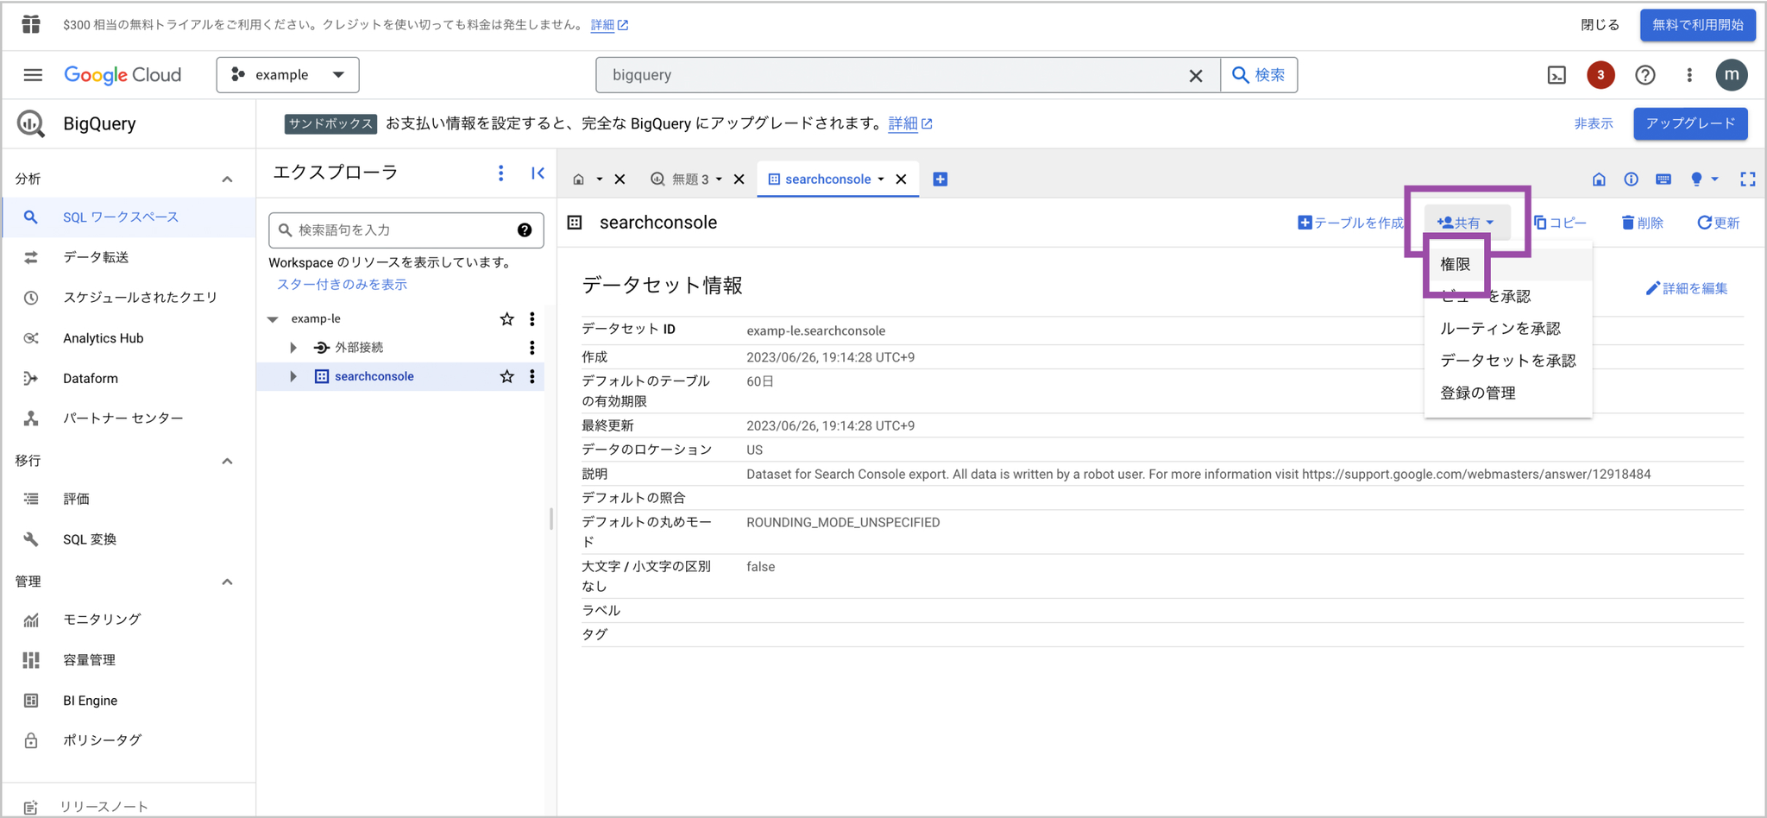Select ルーティンを承認 menu item

click(x=1508, y=329)
